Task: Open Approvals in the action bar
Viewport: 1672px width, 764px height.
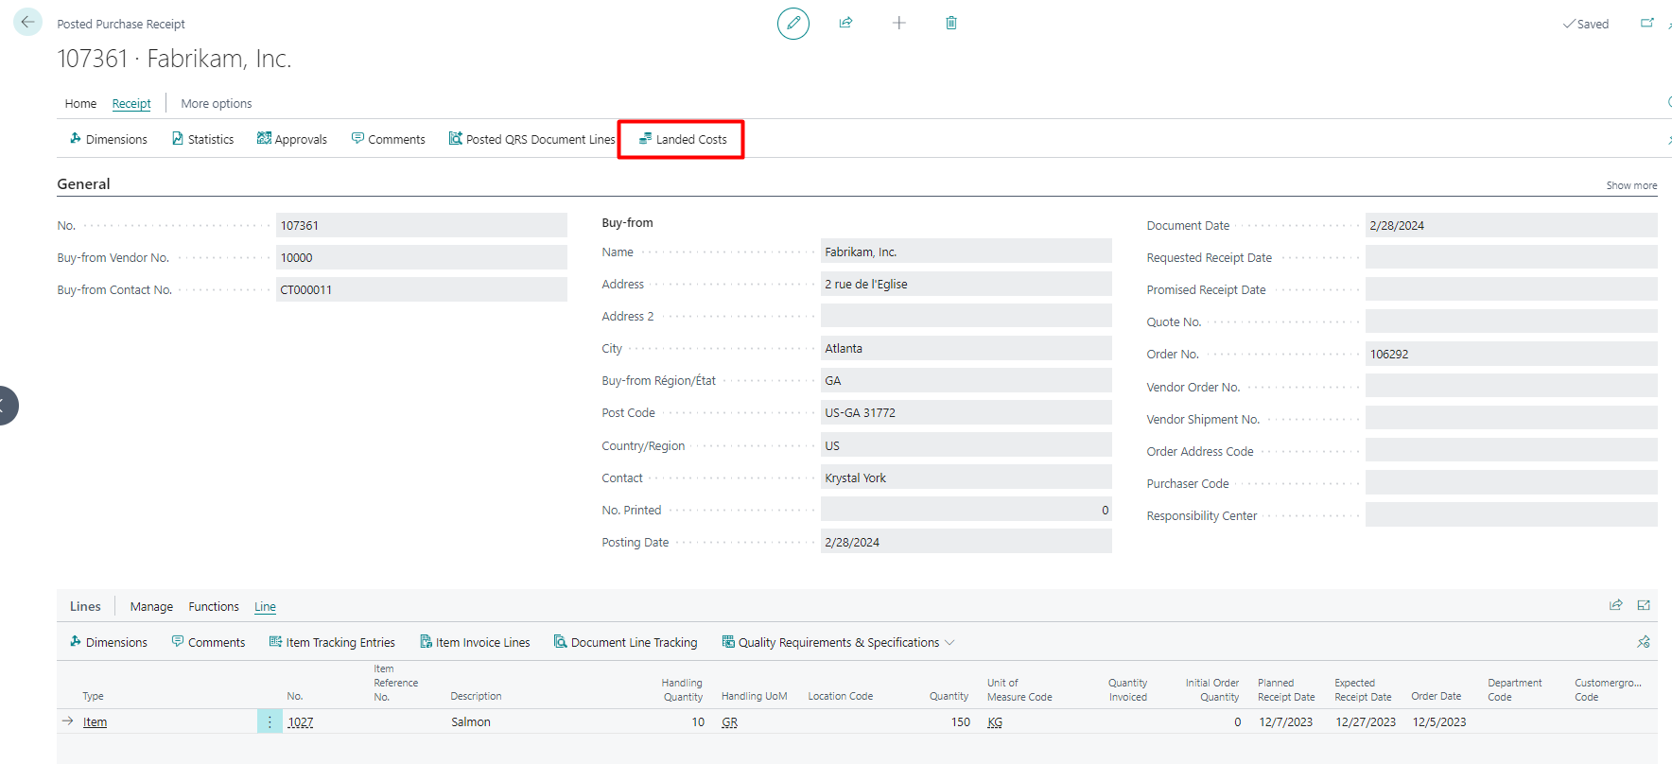Action: [292, 139]
